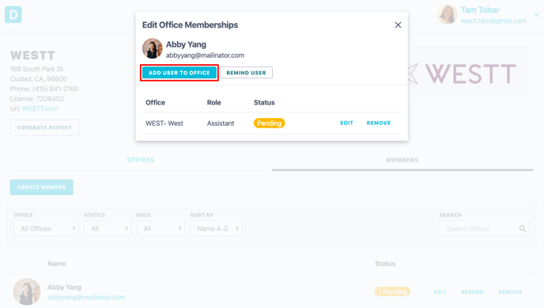The width and height of the screenshot is (544, 308).
Task: Open the Office filter dropdown
Action: coord(46,229)
